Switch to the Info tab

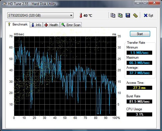[36, 25]
